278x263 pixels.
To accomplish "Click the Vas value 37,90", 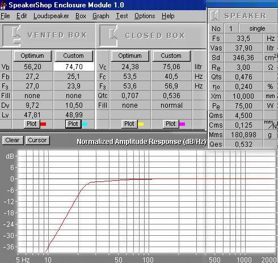I will tap(243, 48).
